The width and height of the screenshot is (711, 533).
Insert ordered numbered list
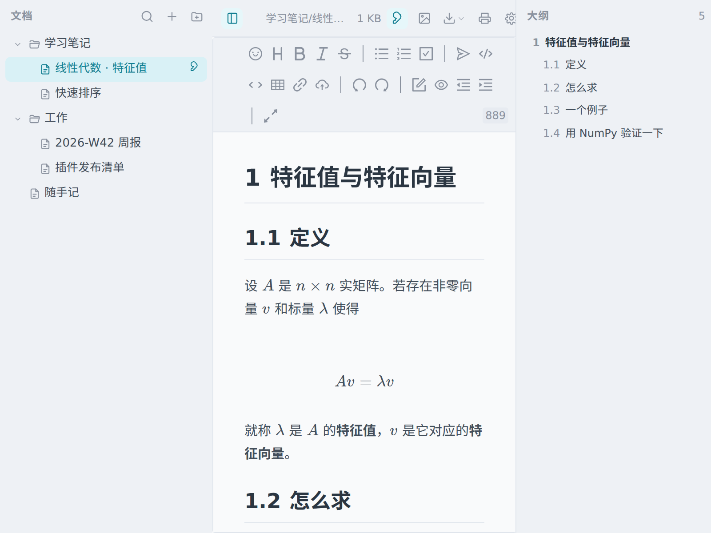(x=404, y=54)
